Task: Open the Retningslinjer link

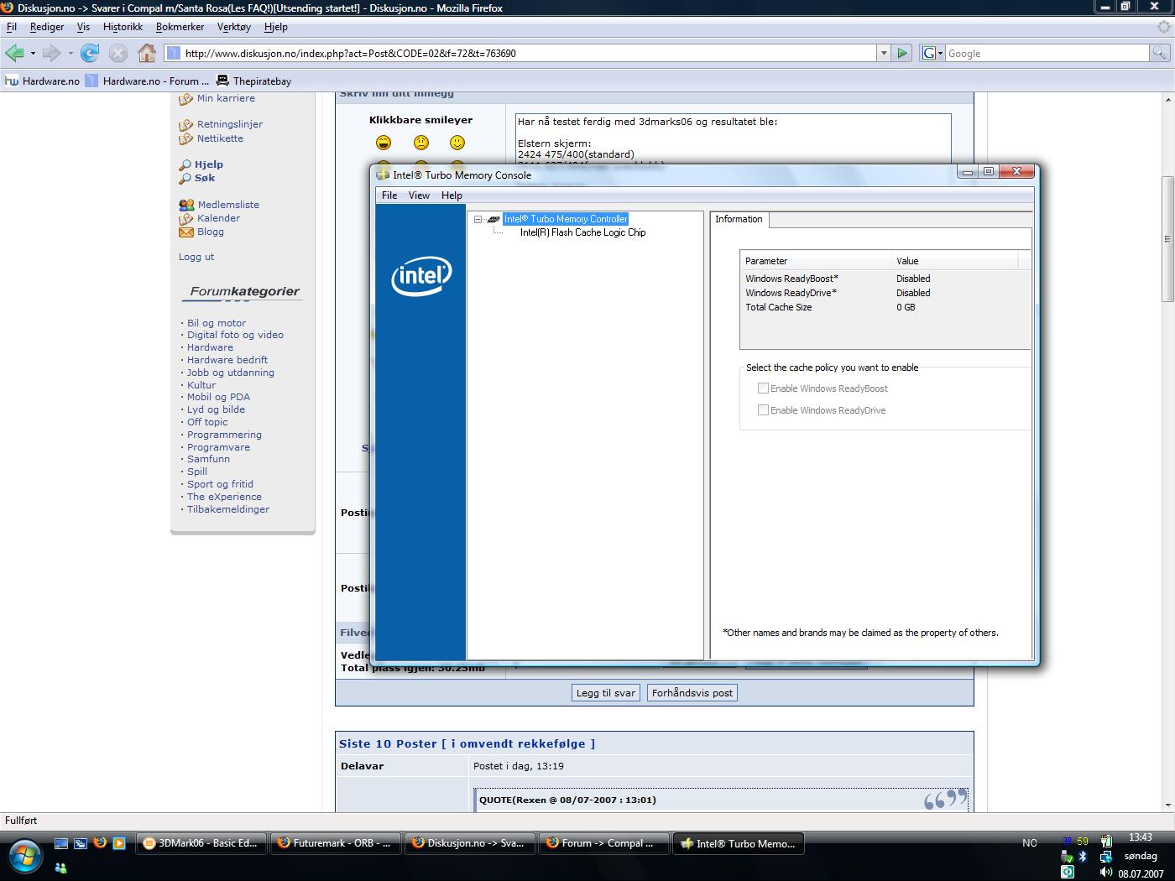Action: [x=230, y=124]
